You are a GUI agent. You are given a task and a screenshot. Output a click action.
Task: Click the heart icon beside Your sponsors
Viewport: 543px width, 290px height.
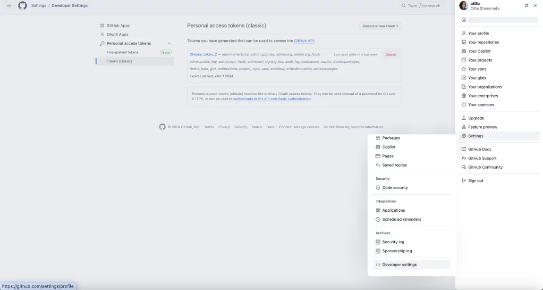[463, 105]
